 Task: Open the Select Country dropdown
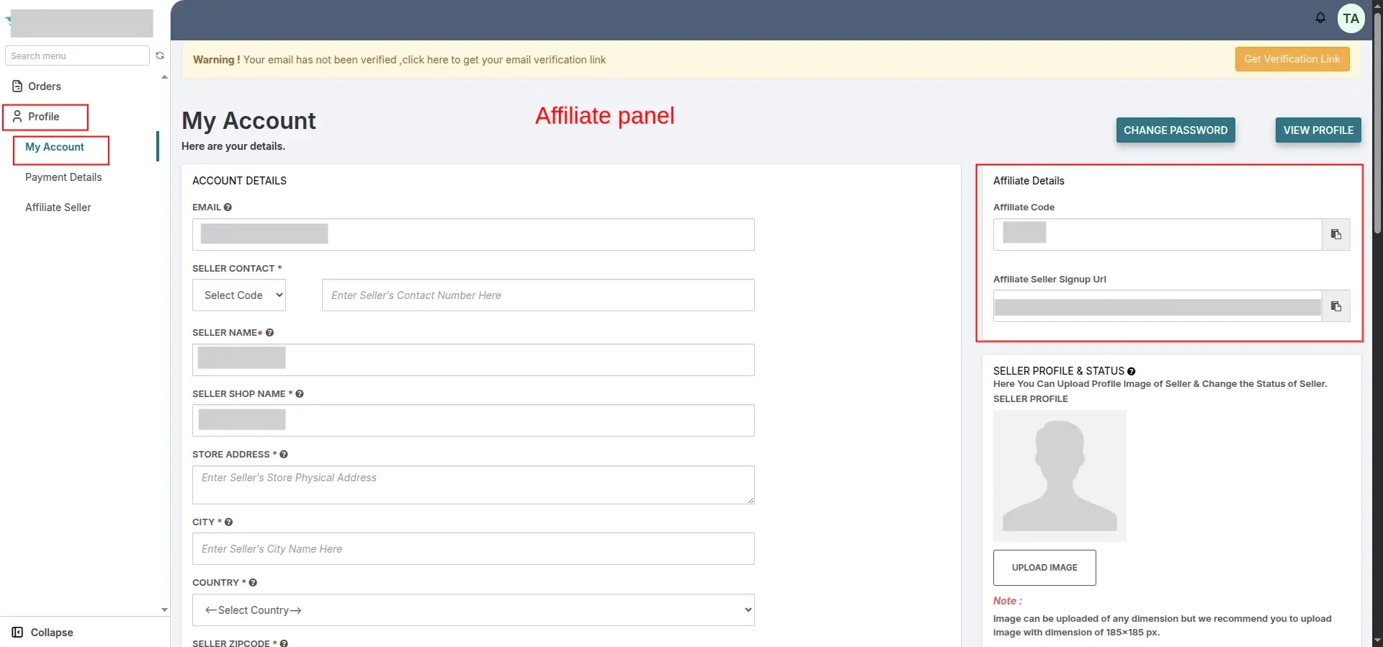[x=473, y=610]
